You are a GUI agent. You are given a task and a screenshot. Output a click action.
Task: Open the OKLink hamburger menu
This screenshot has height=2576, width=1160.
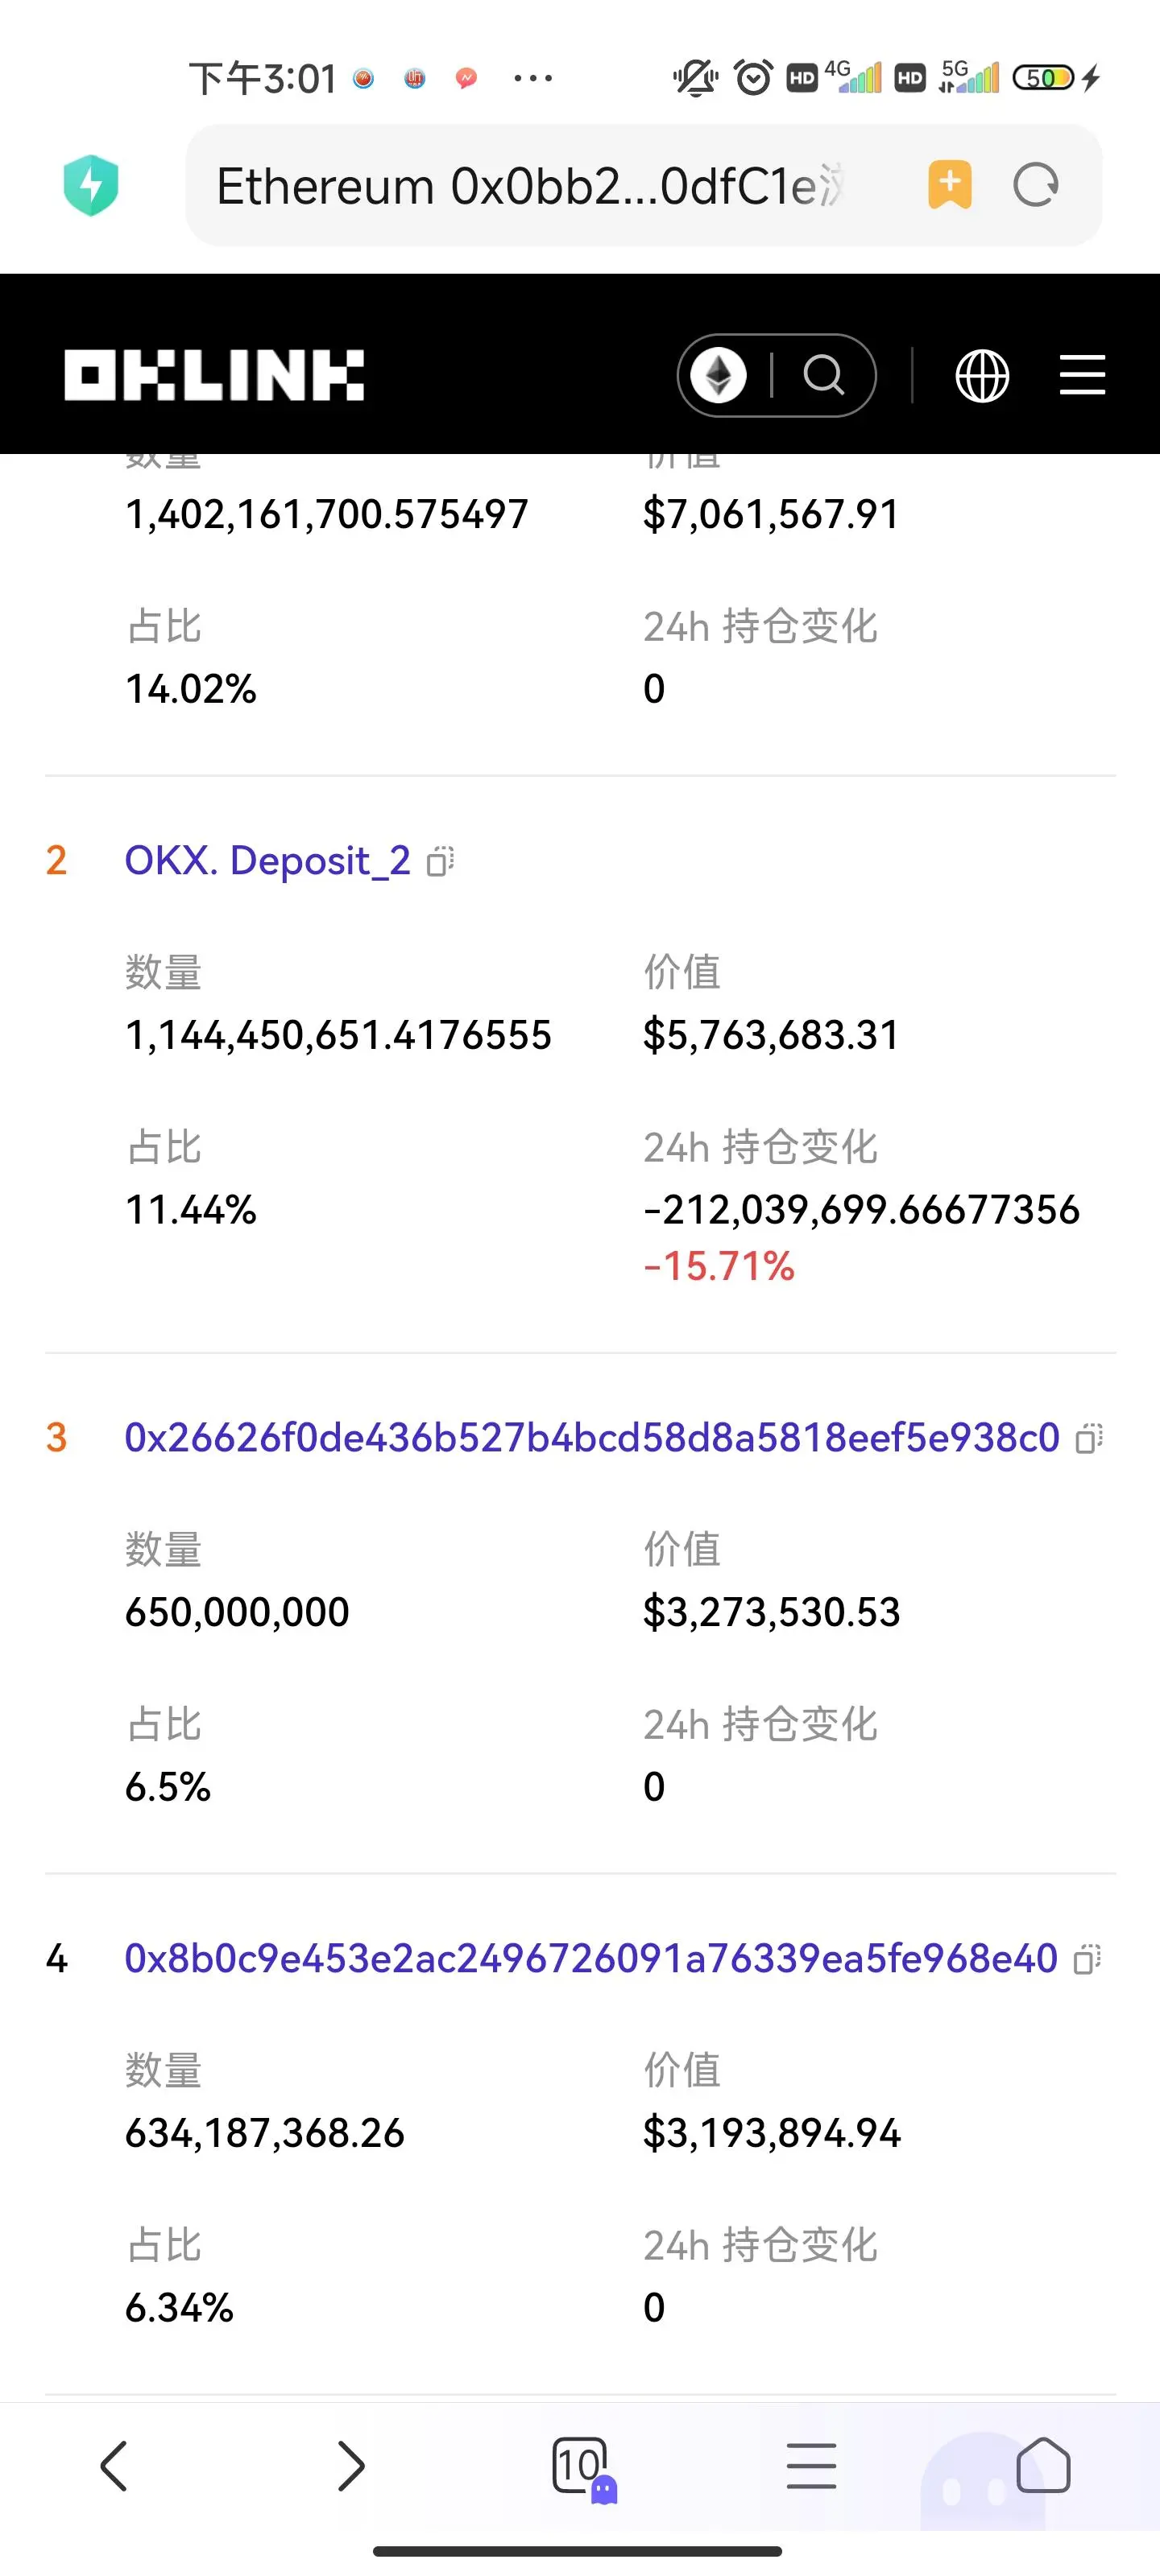click(1083, 375)
